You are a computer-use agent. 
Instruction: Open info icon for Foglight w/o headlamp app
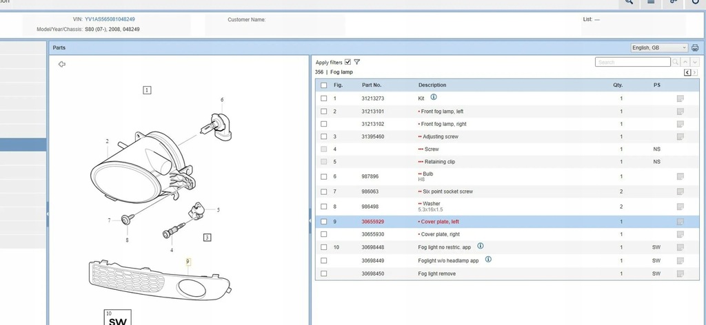pyautogui.click(x=488, y=260)
